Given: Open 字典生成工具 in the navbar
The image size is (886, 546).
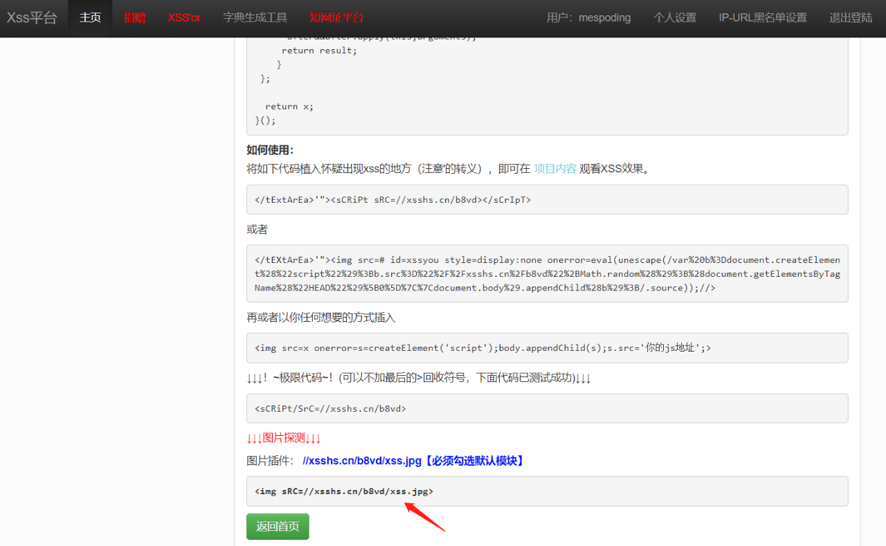Looking at the screenshot, I should pyautogui.click(x=255, y=18).
